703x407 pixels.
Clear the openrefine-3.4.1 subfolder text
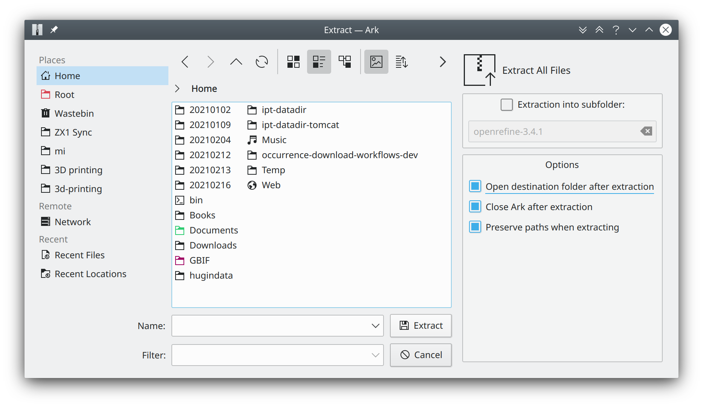[646, 131]
